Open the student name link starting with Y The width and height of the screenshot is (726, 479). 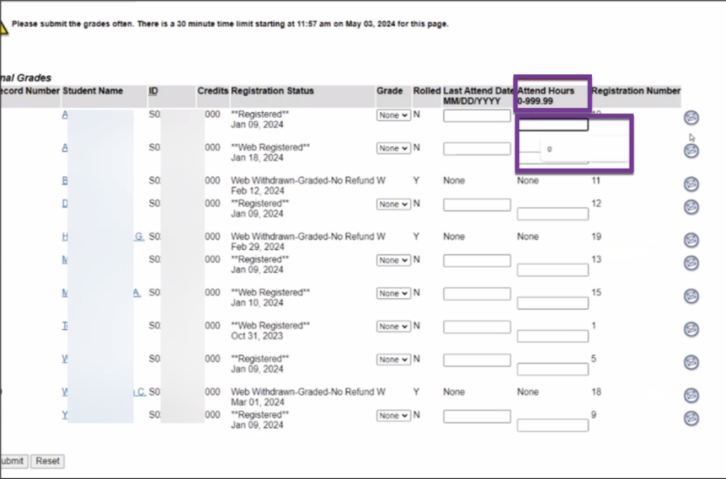coord(65,415)
